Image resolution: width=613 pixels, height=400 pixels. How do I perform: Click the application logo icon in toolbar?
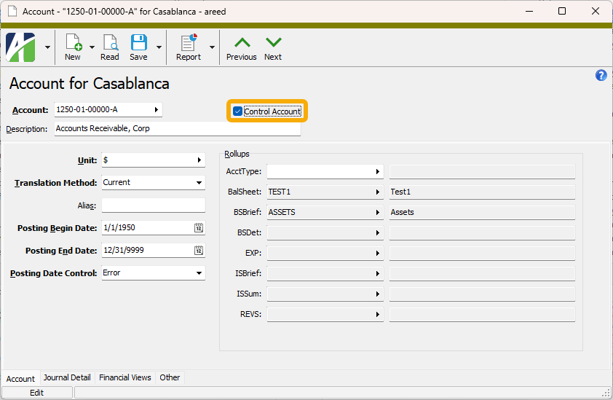coord(21,47)
